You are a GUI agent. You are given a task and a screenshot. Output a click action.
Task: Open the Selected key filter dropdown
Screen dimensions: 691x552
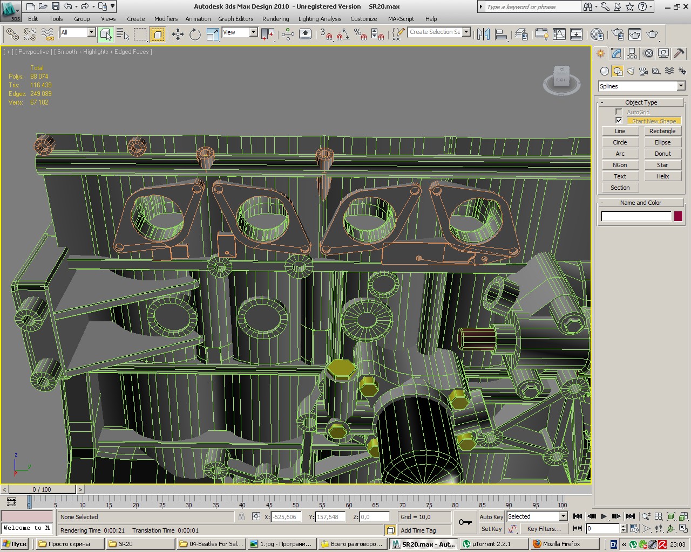tap(537, 516)
